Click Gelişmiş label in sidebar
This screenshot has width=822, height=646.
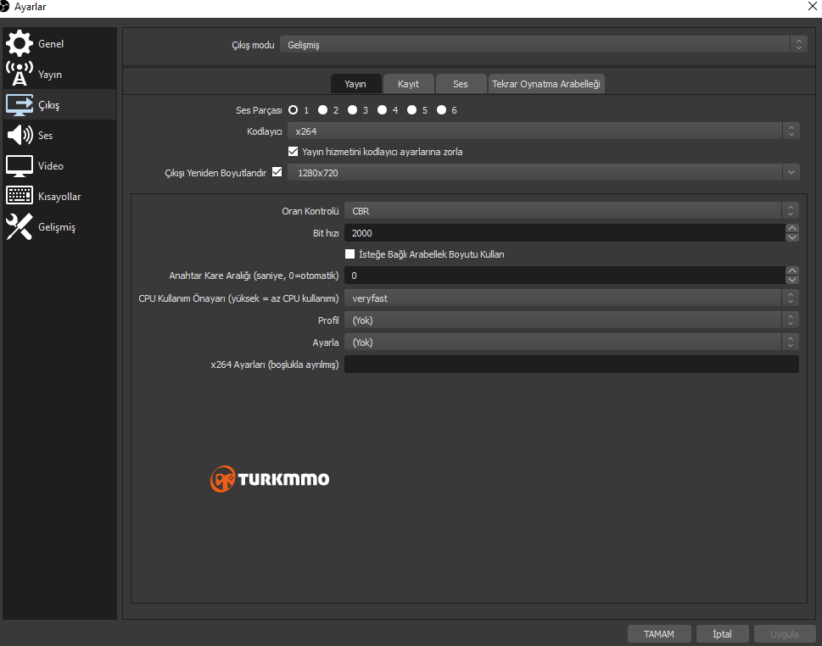tap(57, 227)
